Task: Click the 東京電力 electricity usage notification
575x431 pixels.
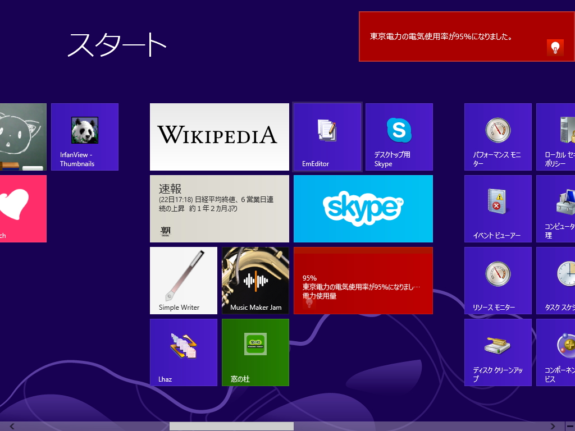Action: 467,36
